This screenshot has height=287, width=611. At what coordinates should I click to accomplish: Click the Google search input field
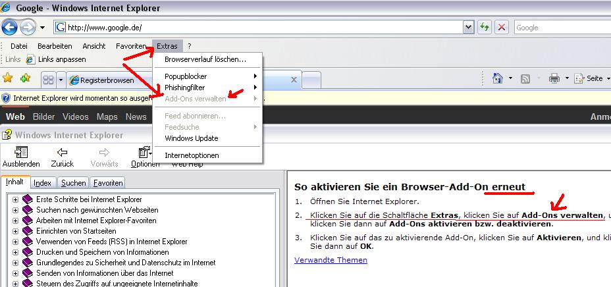coord(560,28)
